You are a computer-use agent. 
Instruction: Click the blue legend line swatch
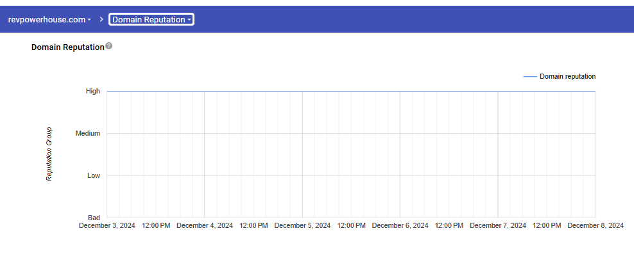coord(529,76)
